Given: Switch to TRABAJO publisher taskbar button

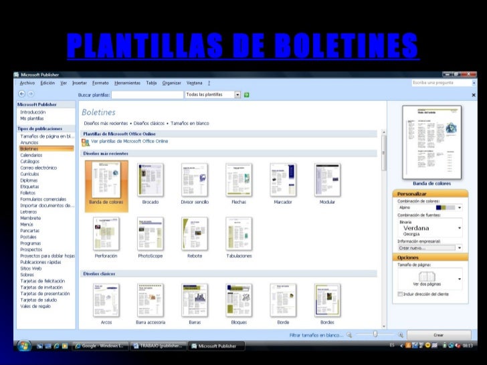Looking at the screenshot, I should pyautogui.click(x=159, y=346).
